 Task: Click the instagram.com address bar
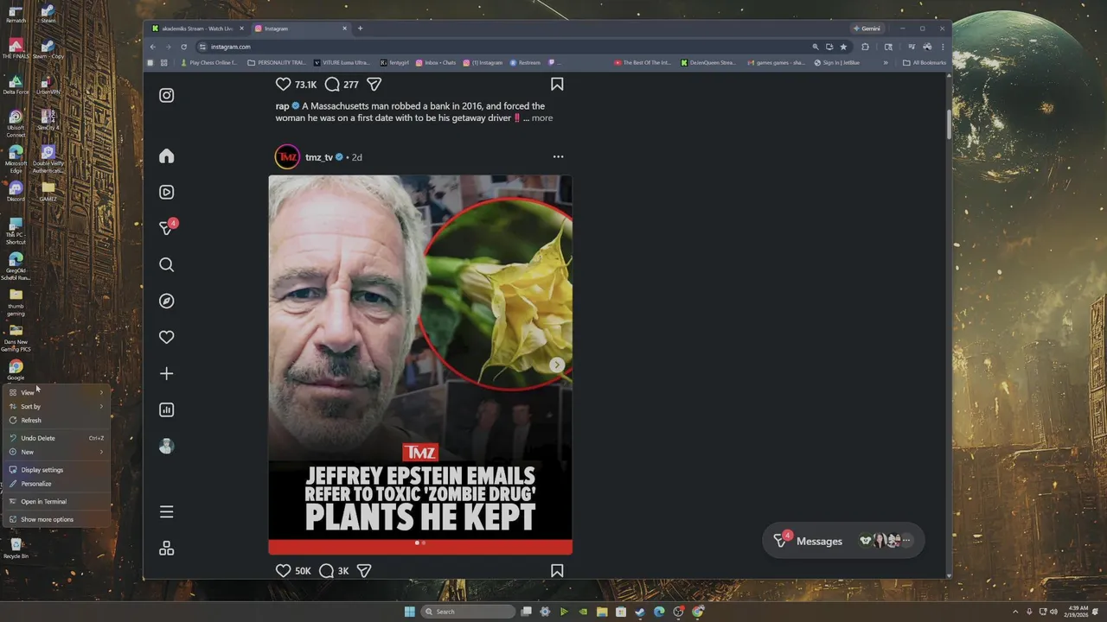502,47
